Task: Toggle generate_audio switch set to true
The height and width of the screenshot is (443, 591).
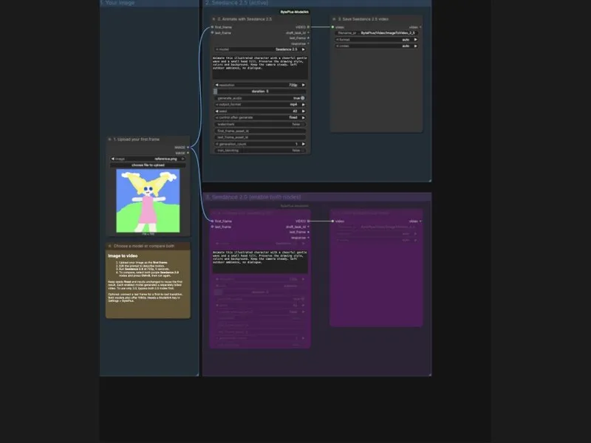Action: click(302, 98)
